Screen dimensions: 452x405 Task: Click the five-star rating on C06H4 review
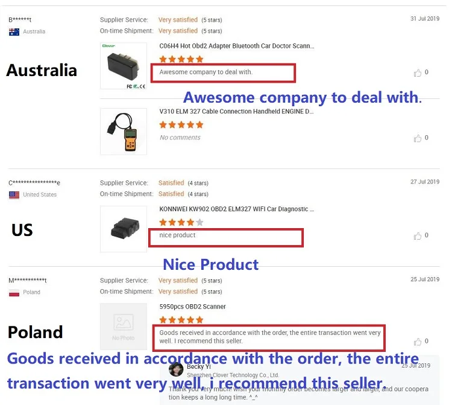[x=181, y=59]
